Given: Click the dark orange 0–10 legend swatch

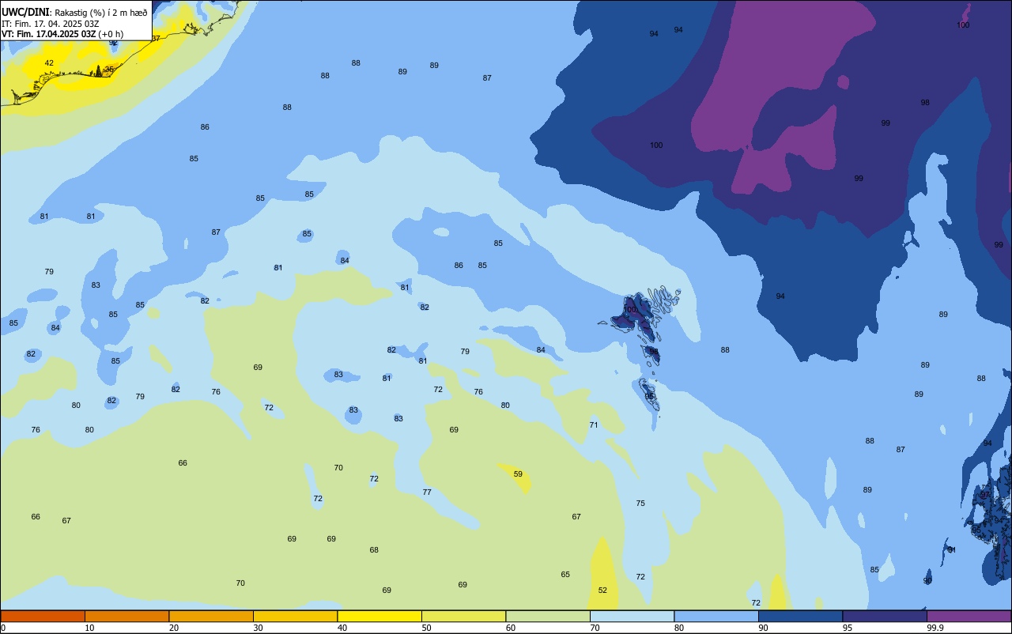Looking at the screenshot, I should pos(43,616).
